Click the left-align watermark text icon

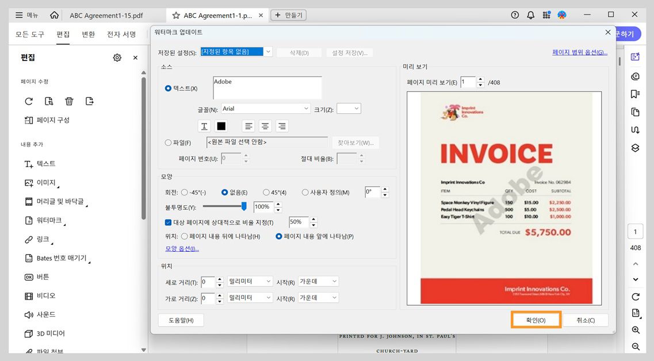coord(248,126)
